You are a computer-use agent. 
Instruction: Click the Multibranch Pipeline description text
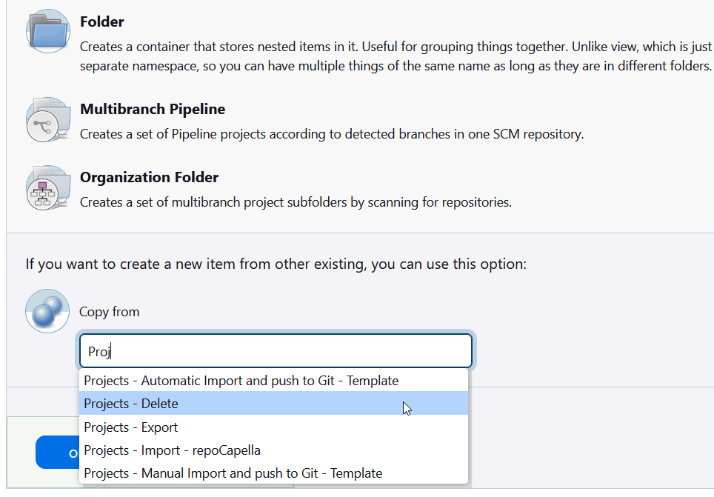(x=332, y=135)
